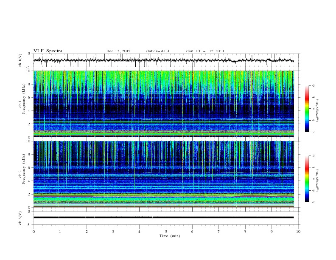
Task: Select the "ch.2 Frequency (kHz)" axis label
Action: click(x=22, y=169)
